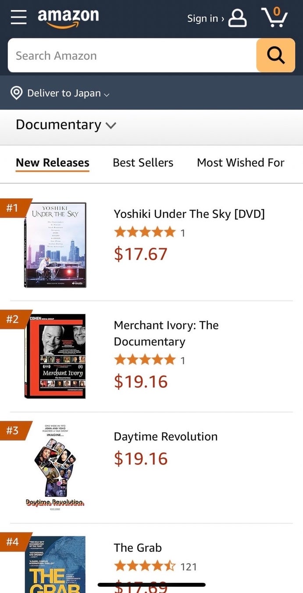
Task: Tap the Daytime Revolution cover thumbnail
Action: coord(55,466)
